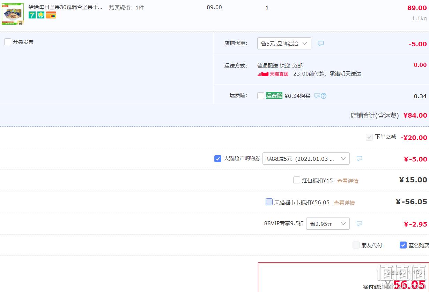Image resolution: width=429 pixels, height=292 pixels.
Task: Open the 洽洽每日坚果30包 product title link
Action: 65,7
